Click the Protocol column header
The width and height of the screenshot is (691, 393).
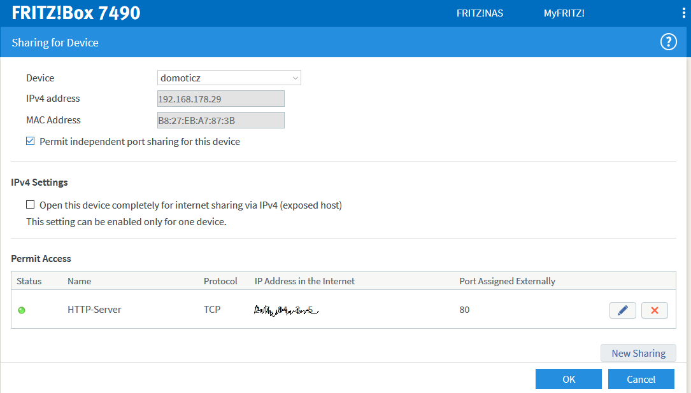[x=220, y=281]
